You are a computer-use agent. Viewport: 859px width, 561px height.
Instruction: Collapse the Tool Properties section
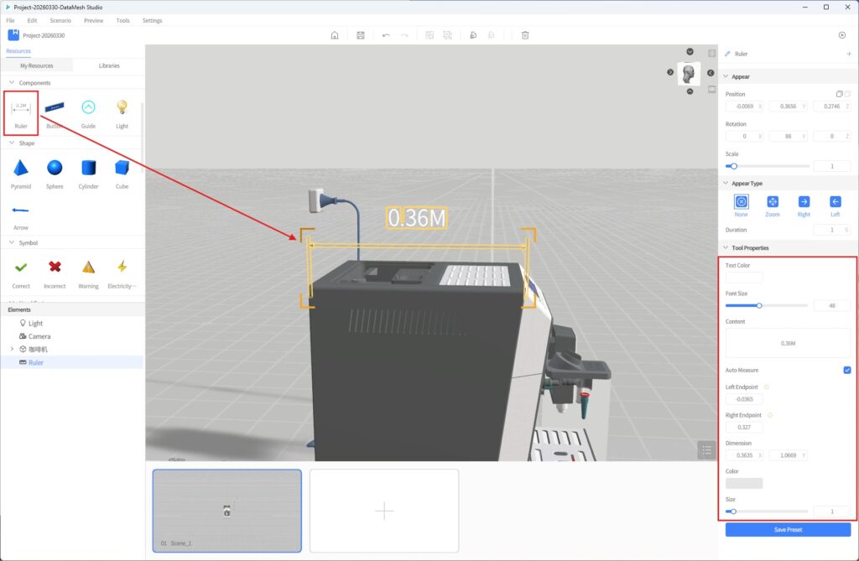[726, 248]
